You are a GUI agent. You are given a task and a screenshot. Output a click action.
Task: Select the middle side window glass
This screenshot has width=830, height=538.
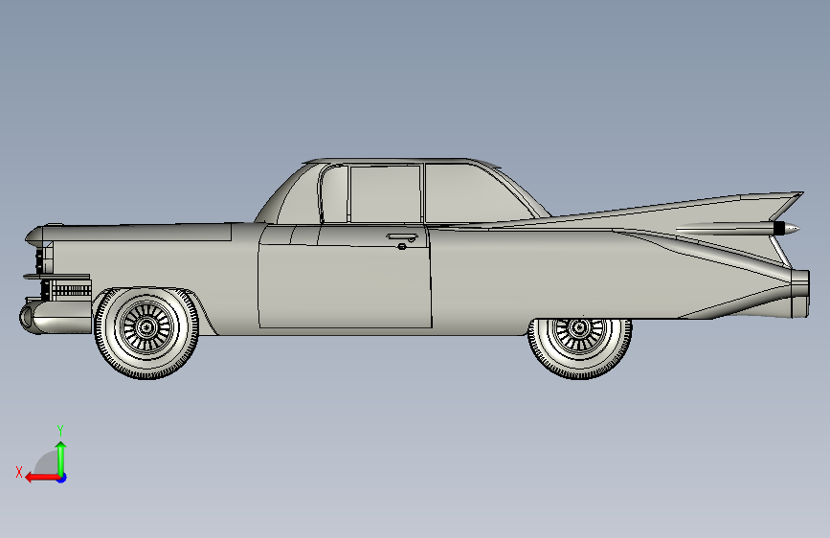coord(385,193)
